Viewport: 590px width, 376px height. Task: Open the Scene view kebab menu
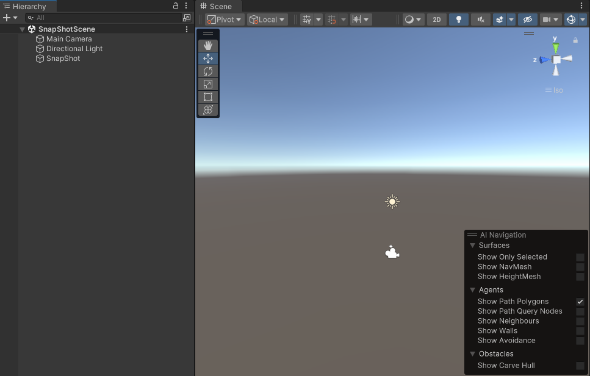581,5
